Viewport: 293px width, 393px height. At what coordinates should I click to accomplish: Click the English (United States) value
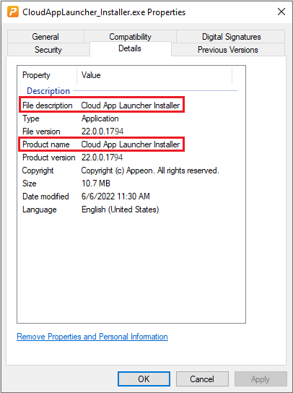pyautogui.click(x=121, y=210)
